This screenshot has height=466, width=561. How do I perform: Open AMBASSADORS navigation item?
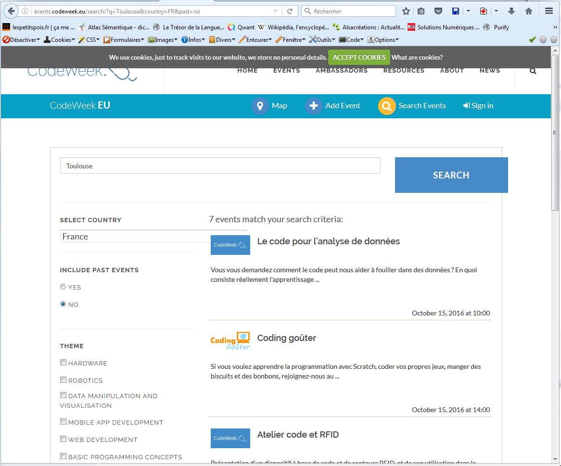click(341, 71)
